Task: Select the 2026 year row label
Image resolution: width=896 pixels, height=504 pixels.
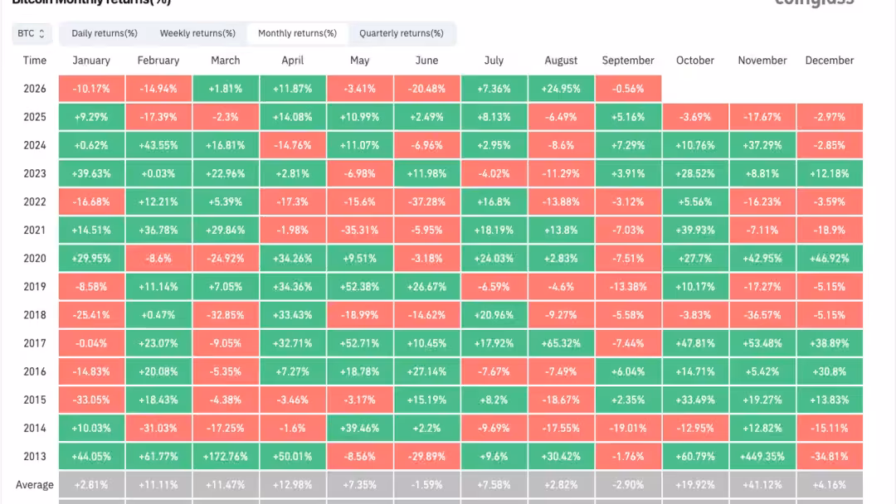Action: coord(34,89)
